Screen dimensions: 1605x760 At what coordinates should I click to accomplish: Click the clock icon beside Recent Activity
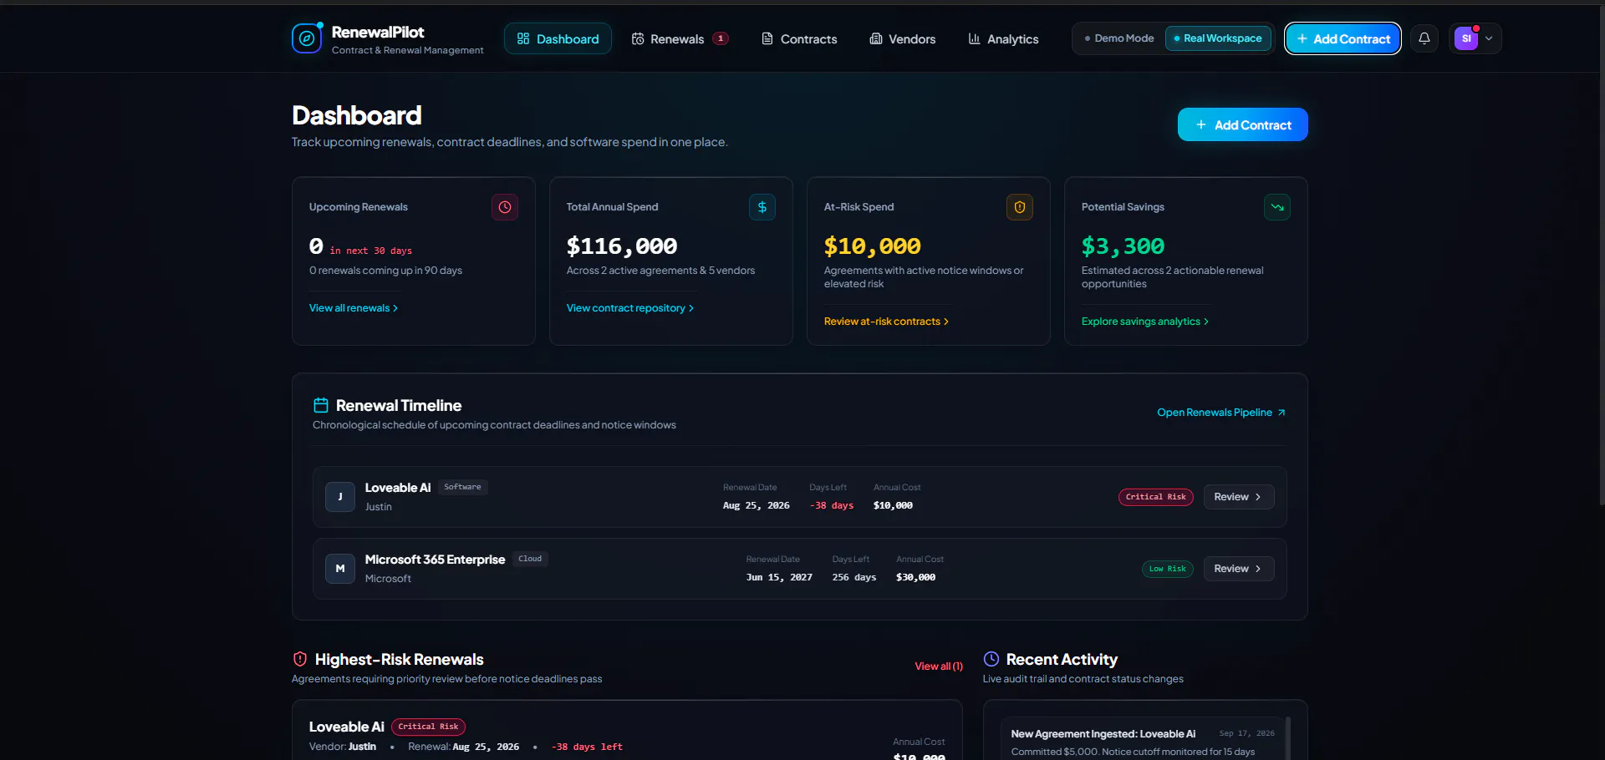click(991, 659)
